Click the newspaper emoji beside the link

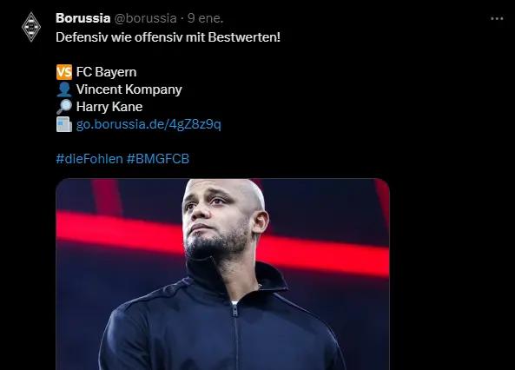point(64,124)
